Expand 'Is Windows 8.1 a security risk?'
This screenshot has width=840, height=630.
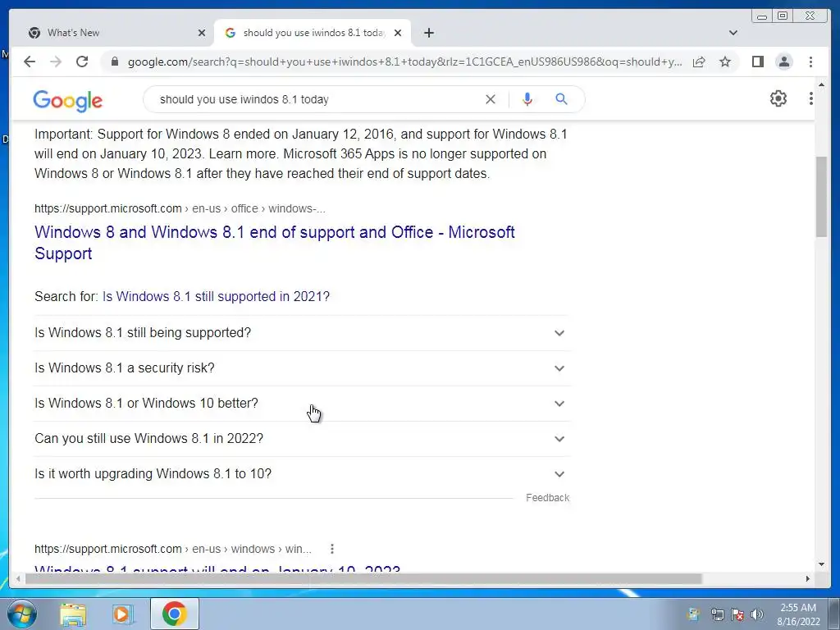(302, 368)
